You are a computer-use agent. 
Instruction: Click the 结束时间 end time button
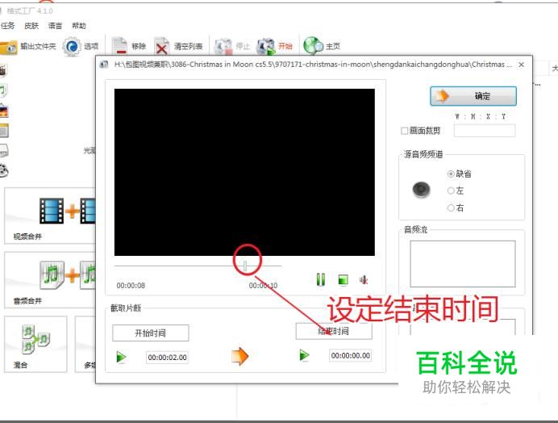coord(334,331)
